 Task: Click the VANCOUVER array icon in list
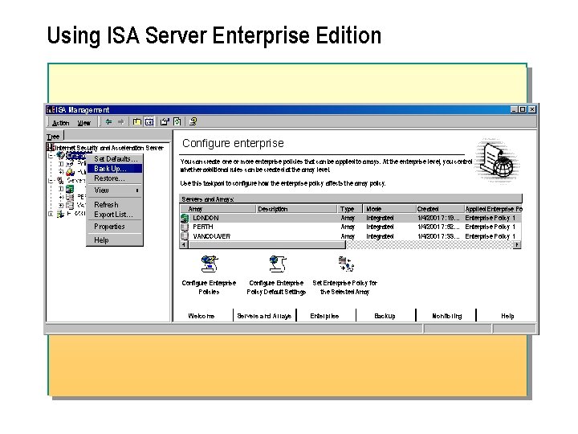tap(185, 236)
